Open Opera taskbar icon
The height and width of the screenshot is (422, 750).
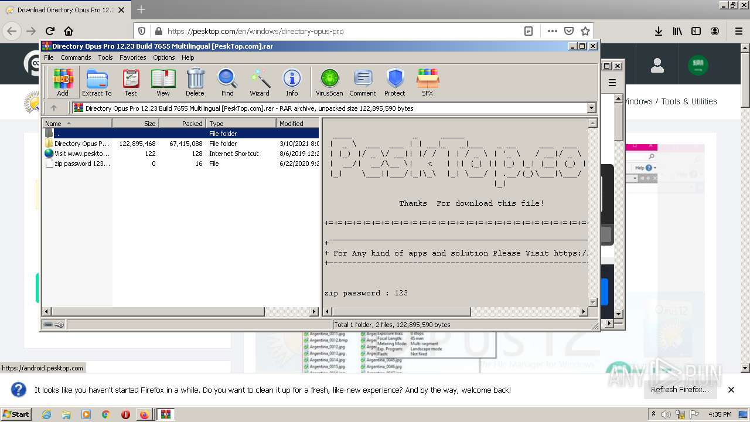pos(125,414)
